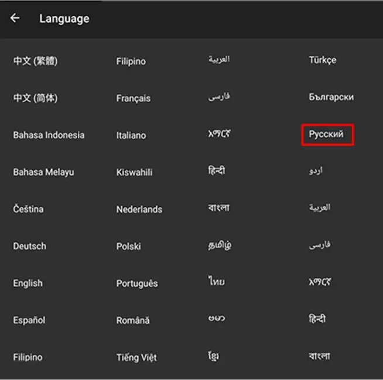
Task: Select Русский language option
Action: tap(326, 134)
